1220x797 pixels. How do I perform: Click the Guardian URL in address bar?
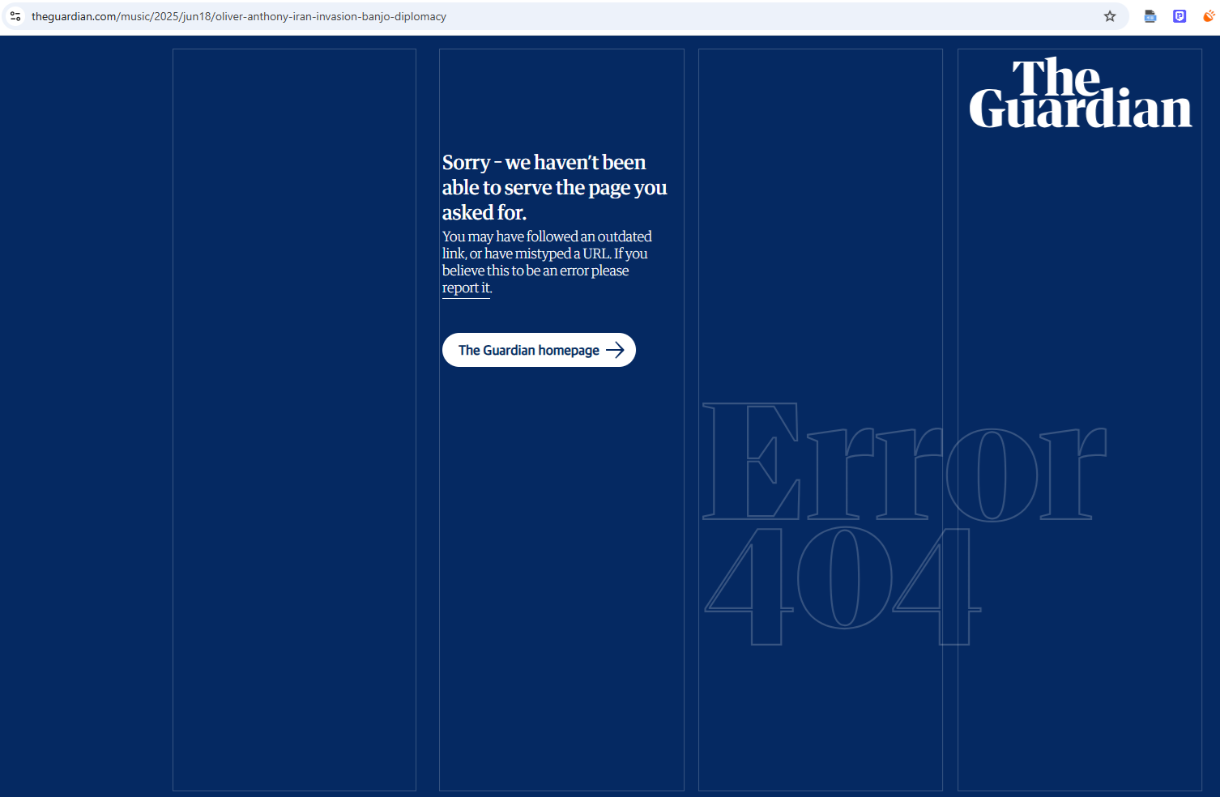239,16
